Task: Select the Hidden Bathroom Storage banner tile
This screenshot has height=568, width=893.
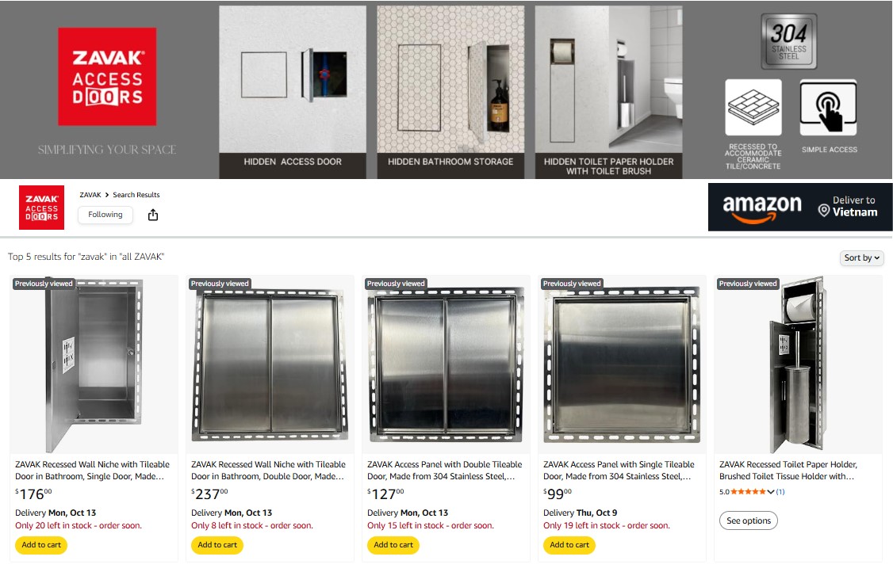Action: tap(450, 92)
